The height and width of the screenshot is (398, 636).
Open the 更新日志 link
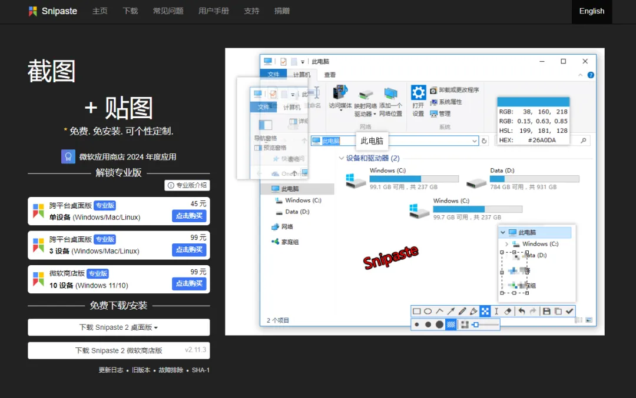coord(111,370)
